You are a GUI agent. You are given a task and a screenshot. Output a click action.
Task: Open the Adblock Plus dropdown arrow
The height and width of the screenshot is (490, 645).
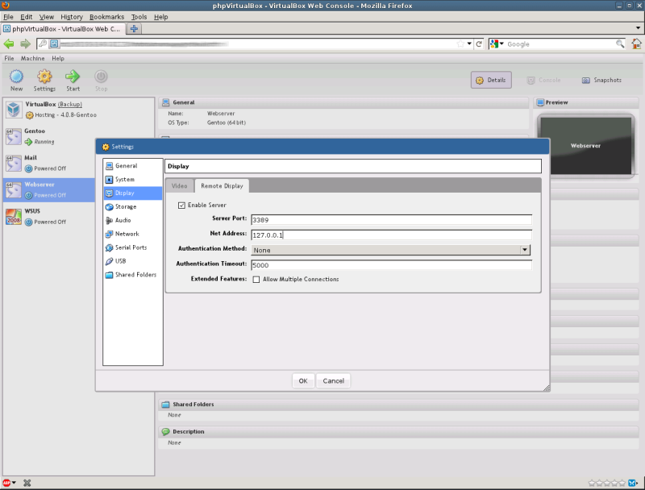14,483
